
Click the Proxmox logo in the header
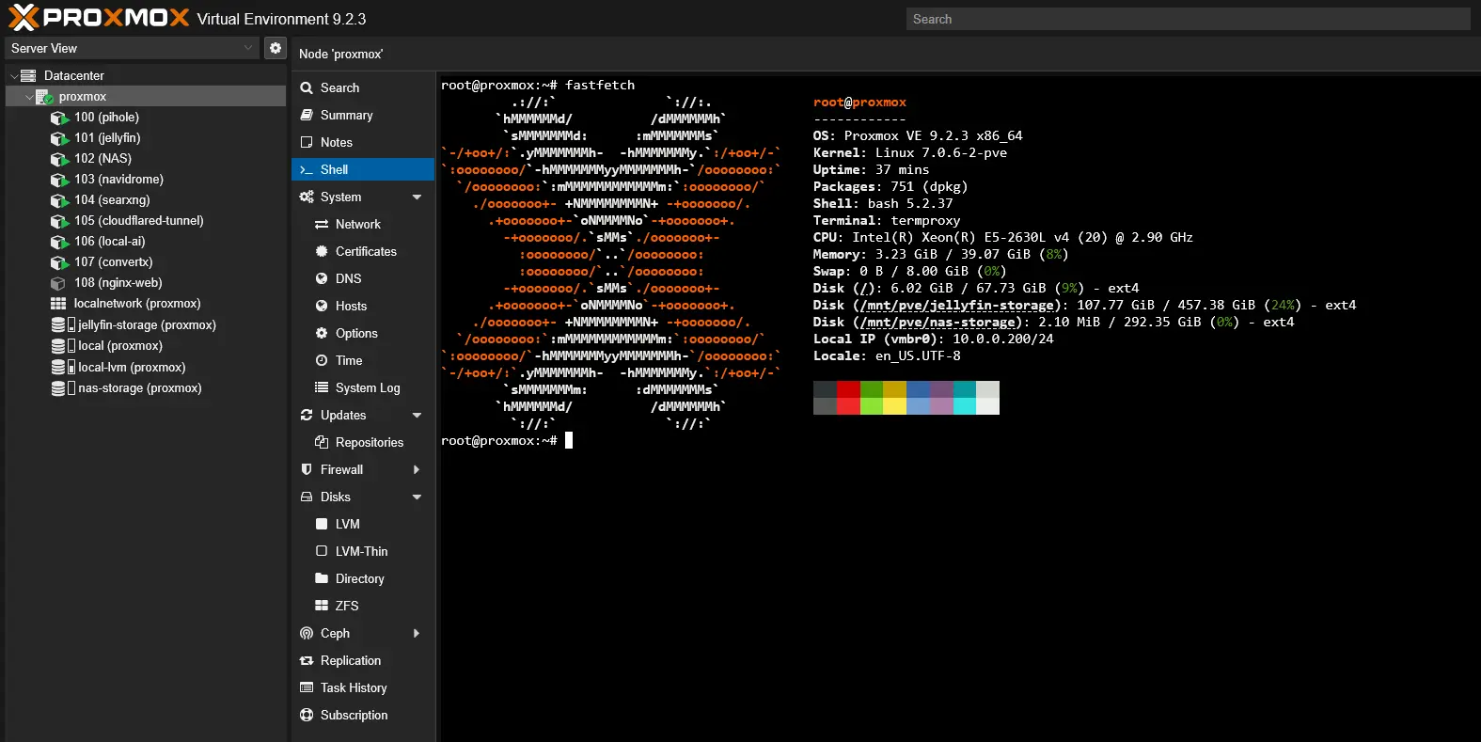tap(99, 18)
